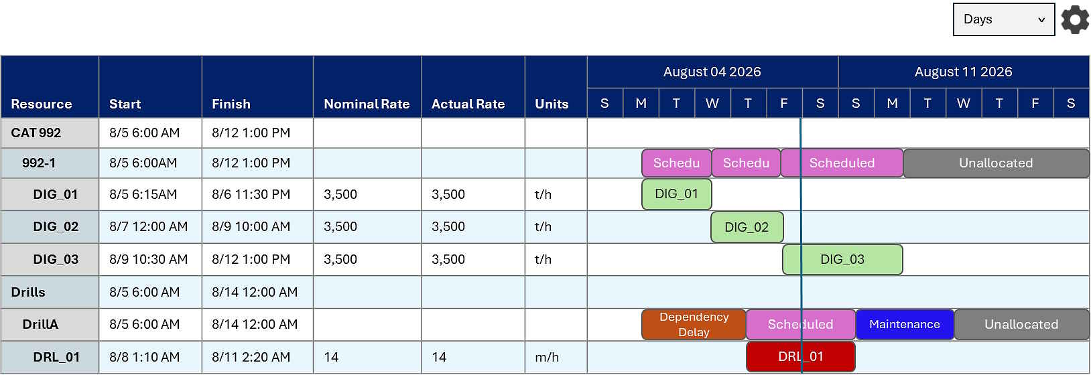Click the August 11 2026 week header
The width and height of the screenshot is (1091, 375).
coord(963,72)
